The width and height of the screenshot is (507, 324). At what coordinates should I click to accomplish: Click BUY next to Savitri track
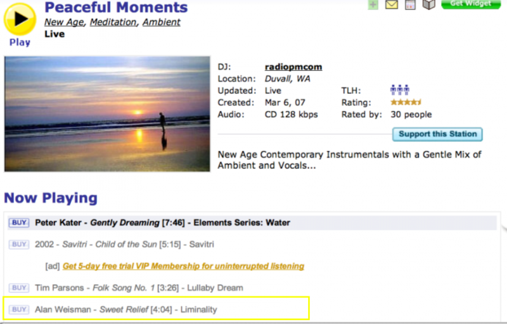tap(19, 244)
